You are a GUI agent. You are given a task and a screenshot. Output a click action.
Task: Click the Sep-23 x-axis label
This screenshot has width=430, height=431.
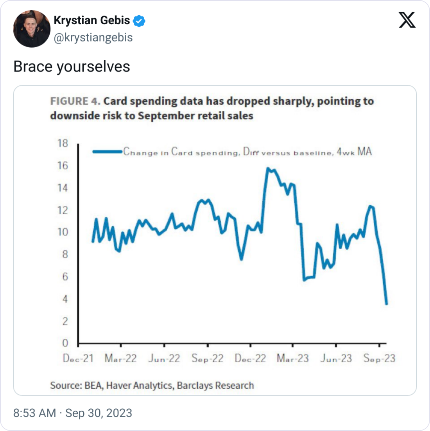(x=379, y=358)
